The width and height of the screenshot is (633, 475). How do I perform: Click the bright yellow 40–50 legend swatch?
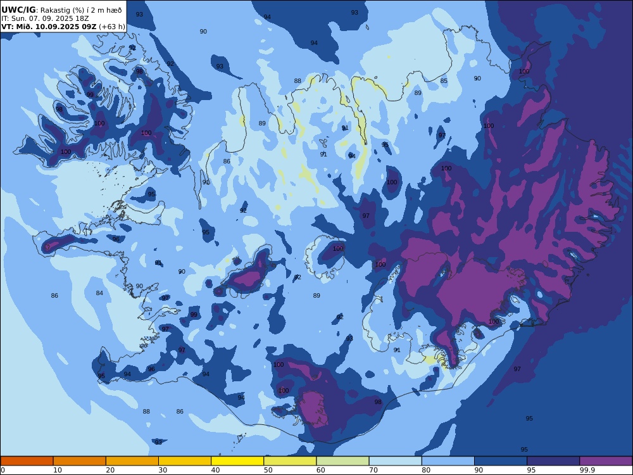point(237,461)
